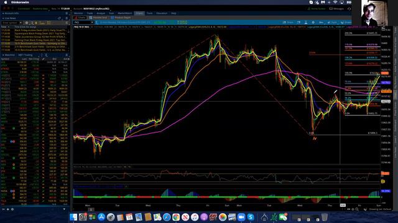Click the zoom magnifier icon below the chart
This screenshot has width=398, height=223.
tap(357, 209)
